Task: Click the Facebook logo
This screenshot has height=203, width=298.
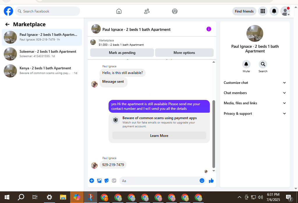Action: tap(8, 11)
